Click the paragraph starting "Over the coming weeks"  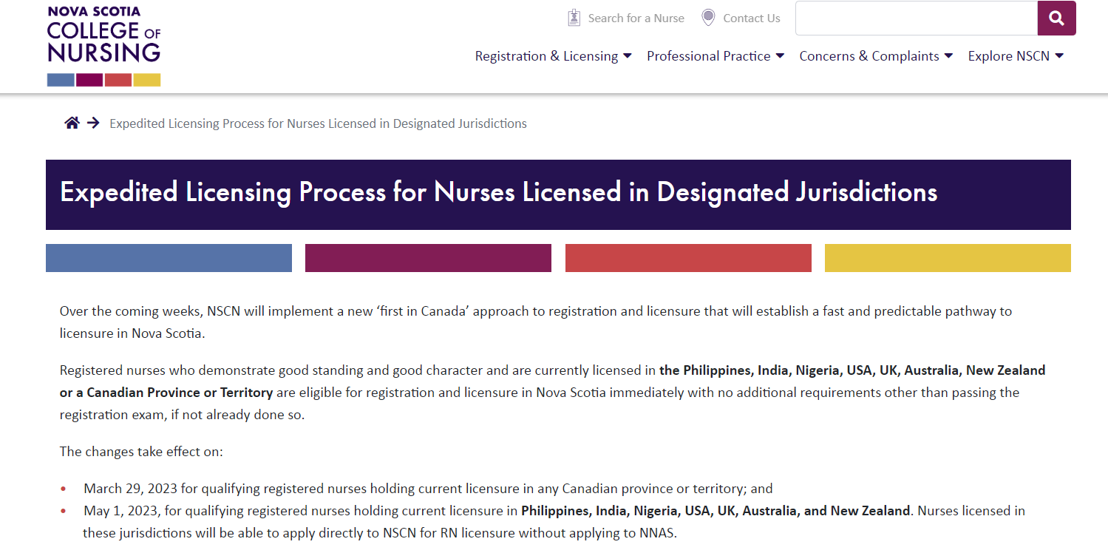tap(536, 322)
